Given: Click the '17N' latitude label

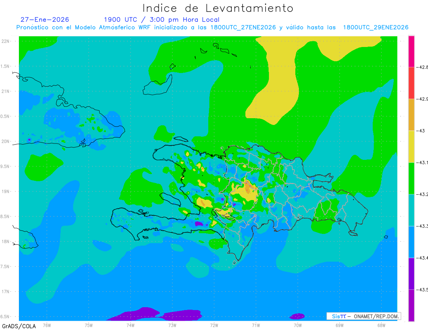Looking at the screenshot, I should click(6, 292).
